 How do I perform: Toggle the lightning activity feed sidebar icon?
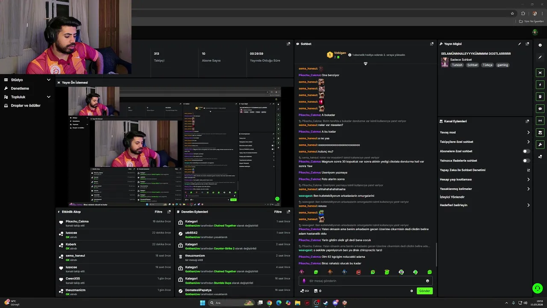pyautogui.click(x=540, y=85)
